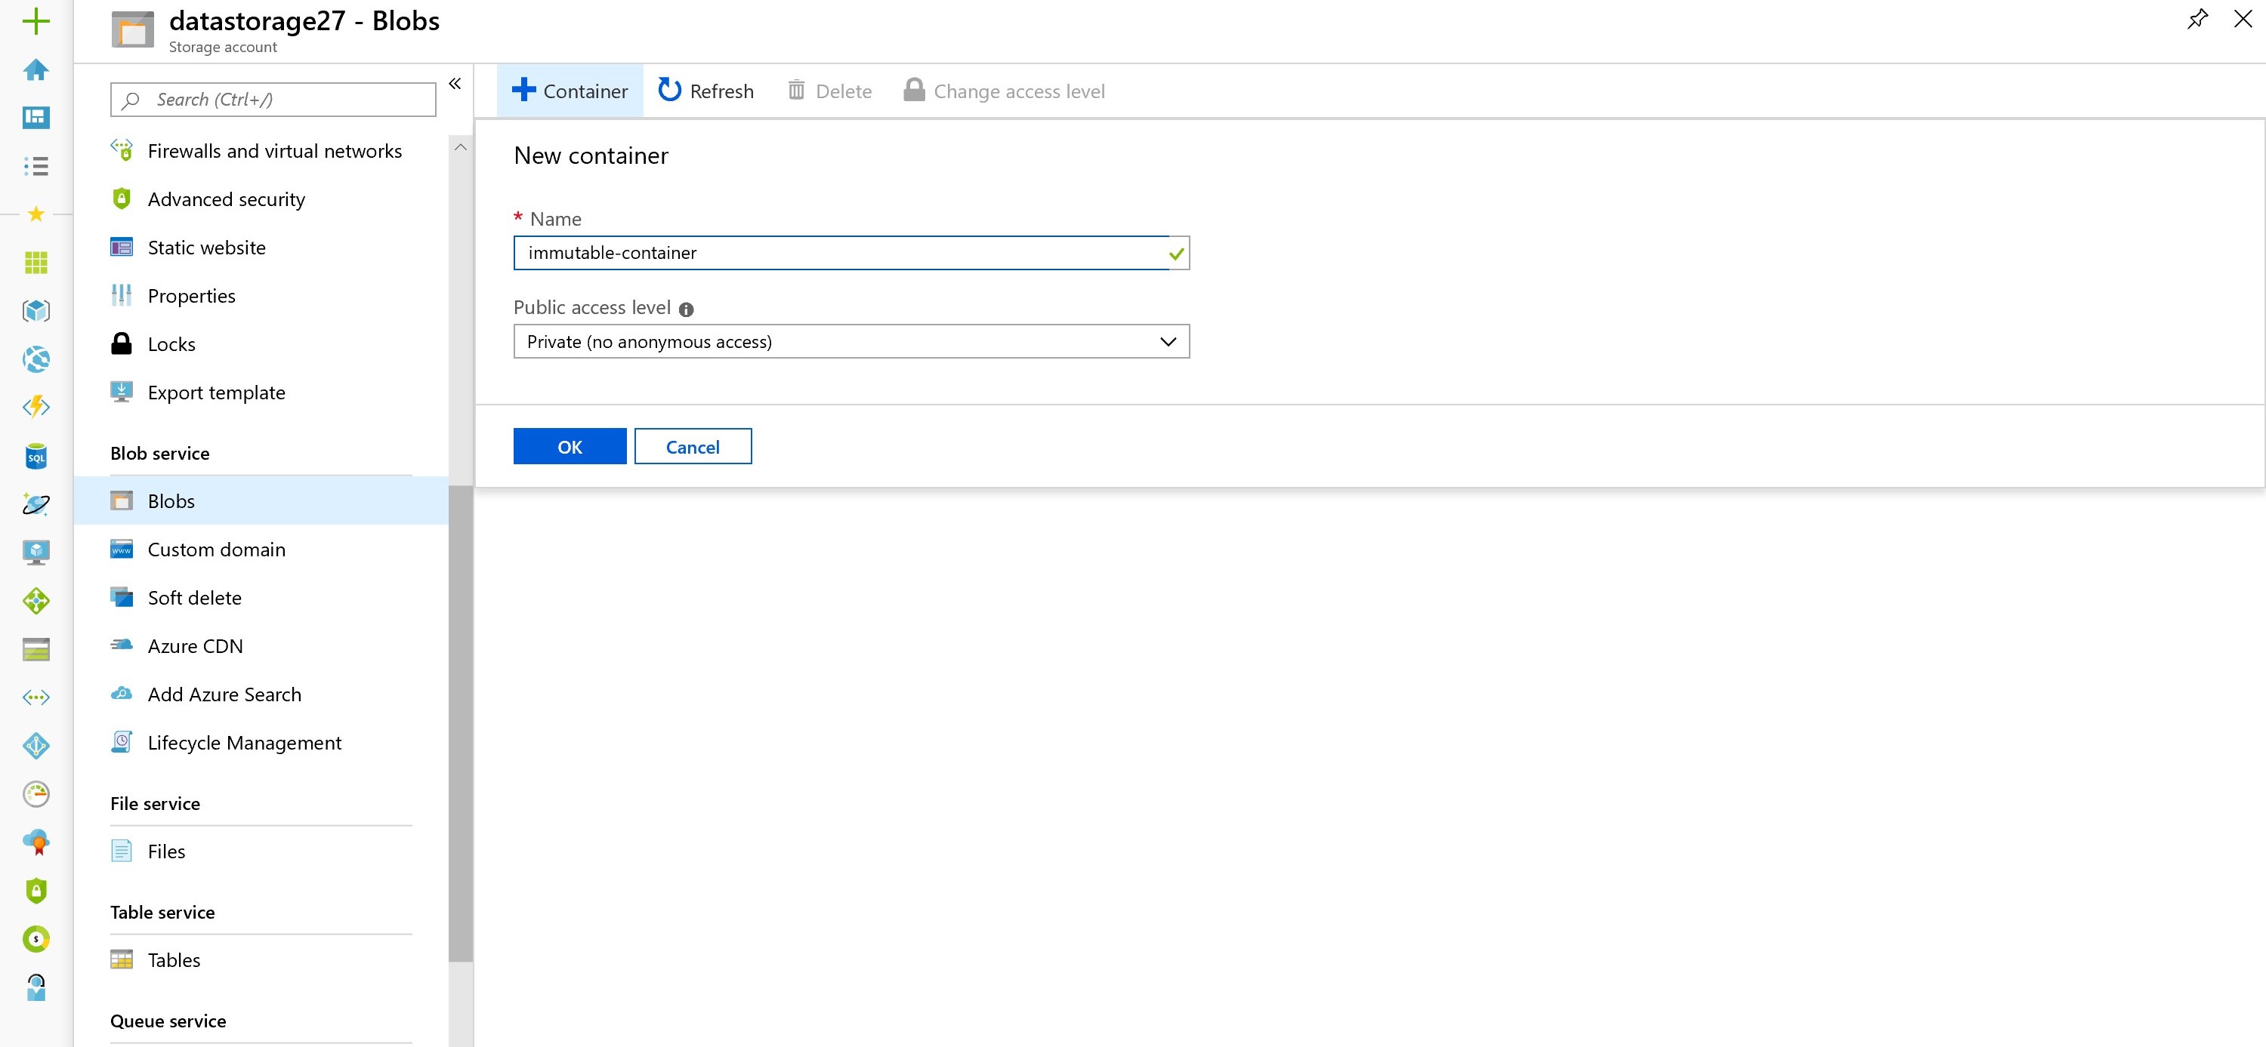Select Firewalls and virtual networks

(x=273, y=151)
